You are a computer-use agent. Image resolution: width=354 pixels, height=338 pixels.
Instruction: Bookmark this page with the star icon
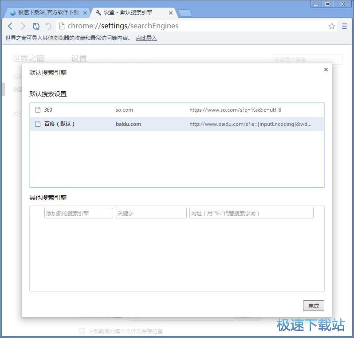click(x=332, y=26)
